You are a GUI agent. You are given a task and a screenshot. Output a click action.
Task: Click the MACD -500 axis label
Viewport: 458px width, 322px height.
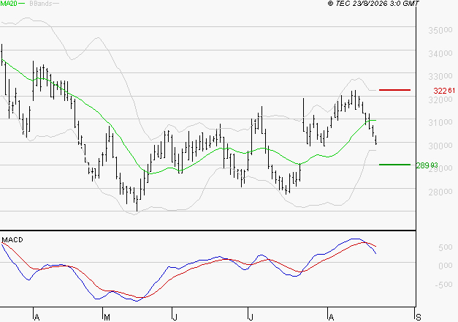tap(443, 285)
